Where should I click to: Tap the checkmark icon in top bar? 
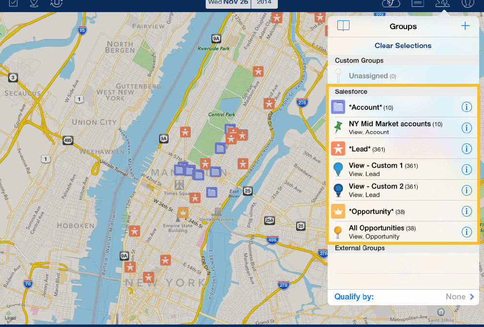click(13, 3)
